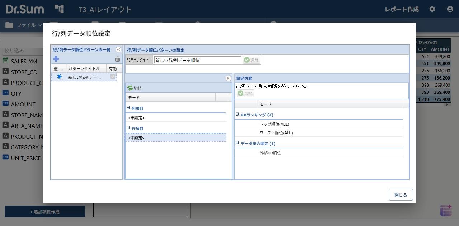Collapse the mode items panel
Viewport: 459px width, 226px height.
pyautogui.click(x=228, y=78)
